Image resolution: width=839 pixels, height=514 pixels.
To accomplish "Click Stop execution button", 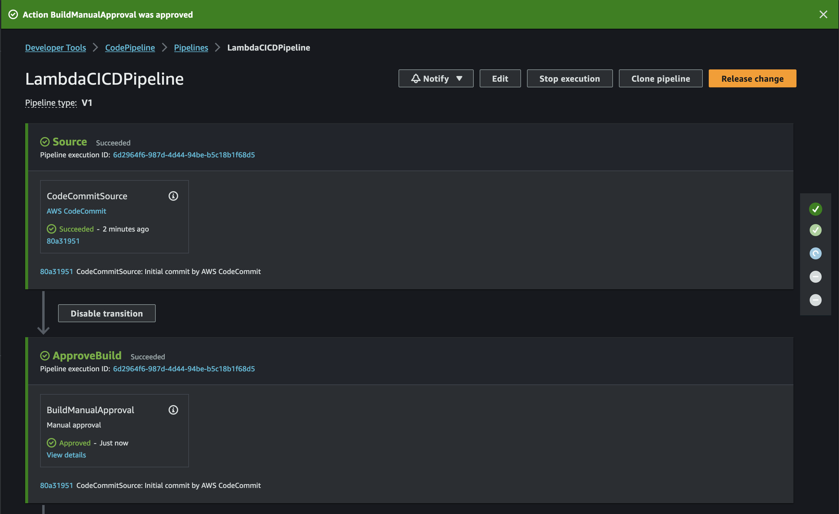I will [570, 79].
